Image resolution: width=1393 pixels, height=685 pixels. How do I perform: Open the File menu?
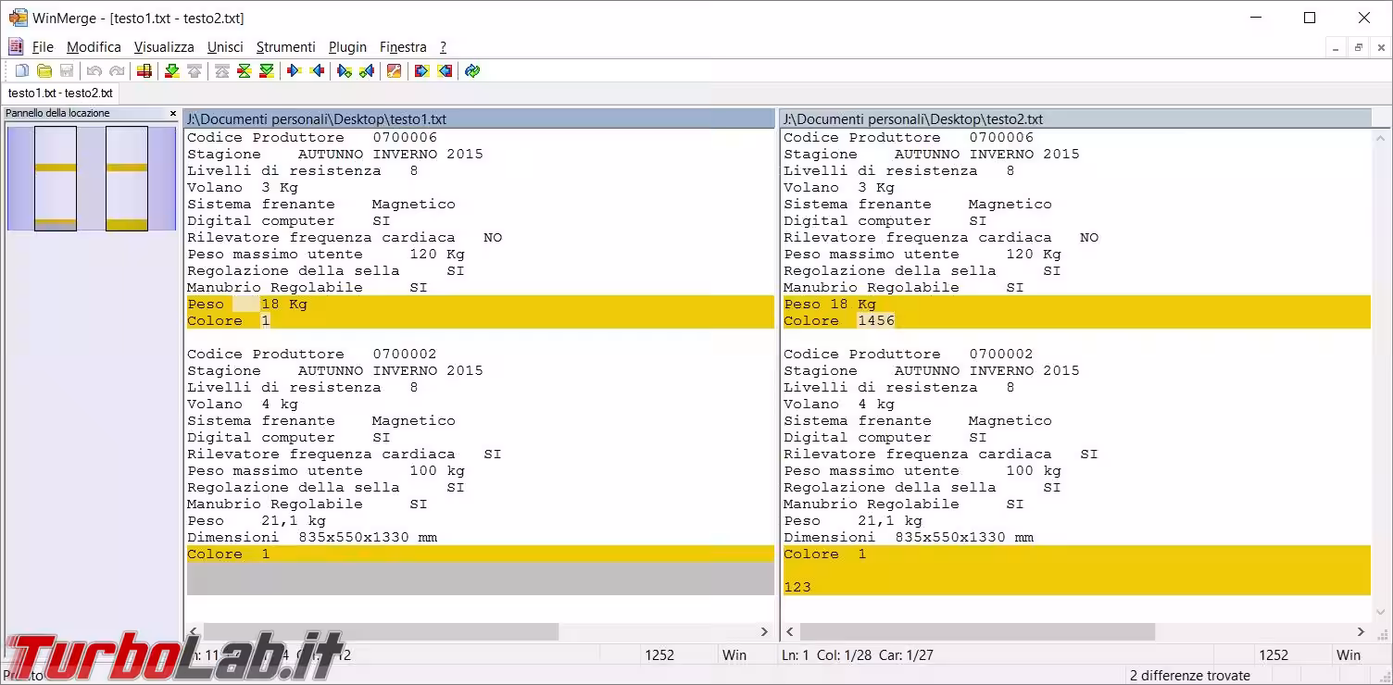pos(43,47)
